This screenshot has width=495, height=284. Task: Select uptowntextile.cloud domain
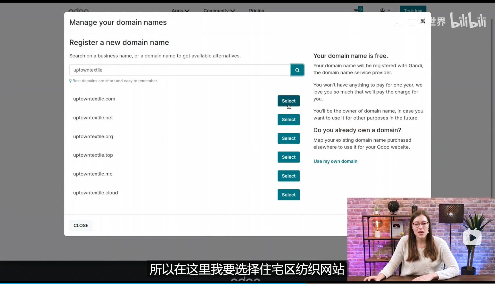click(288, 195)
